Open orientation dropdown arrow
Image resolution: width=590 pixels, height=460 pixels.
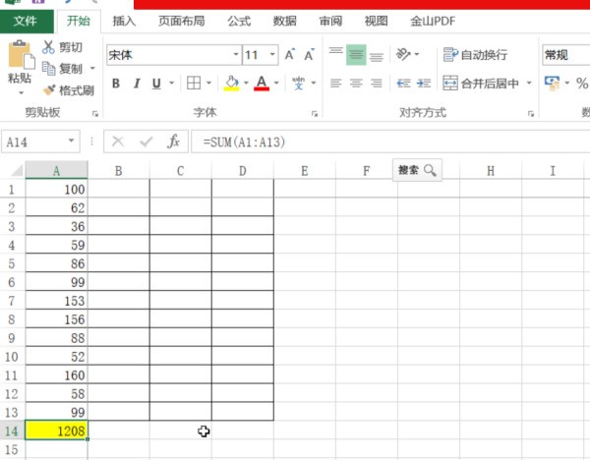click(417, 54)
